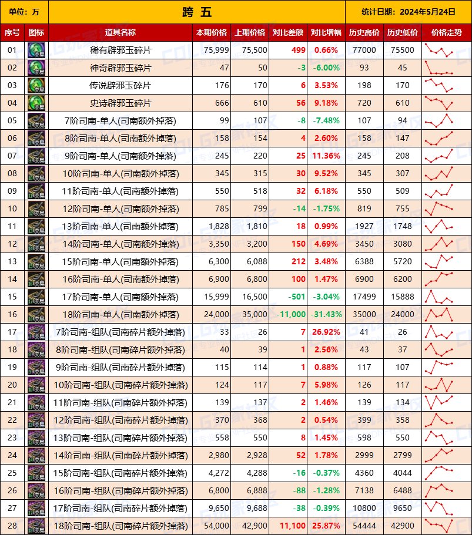
Task: Click the 9阶司南-组队 item icon
Action: click(36, 368)
